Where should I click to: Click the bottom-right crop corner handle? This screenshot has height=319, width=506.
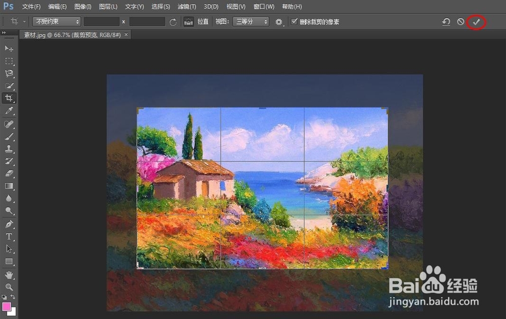point(386,267)
